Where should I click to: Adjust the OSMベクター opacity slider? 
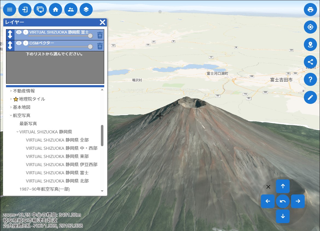(90, 47)
